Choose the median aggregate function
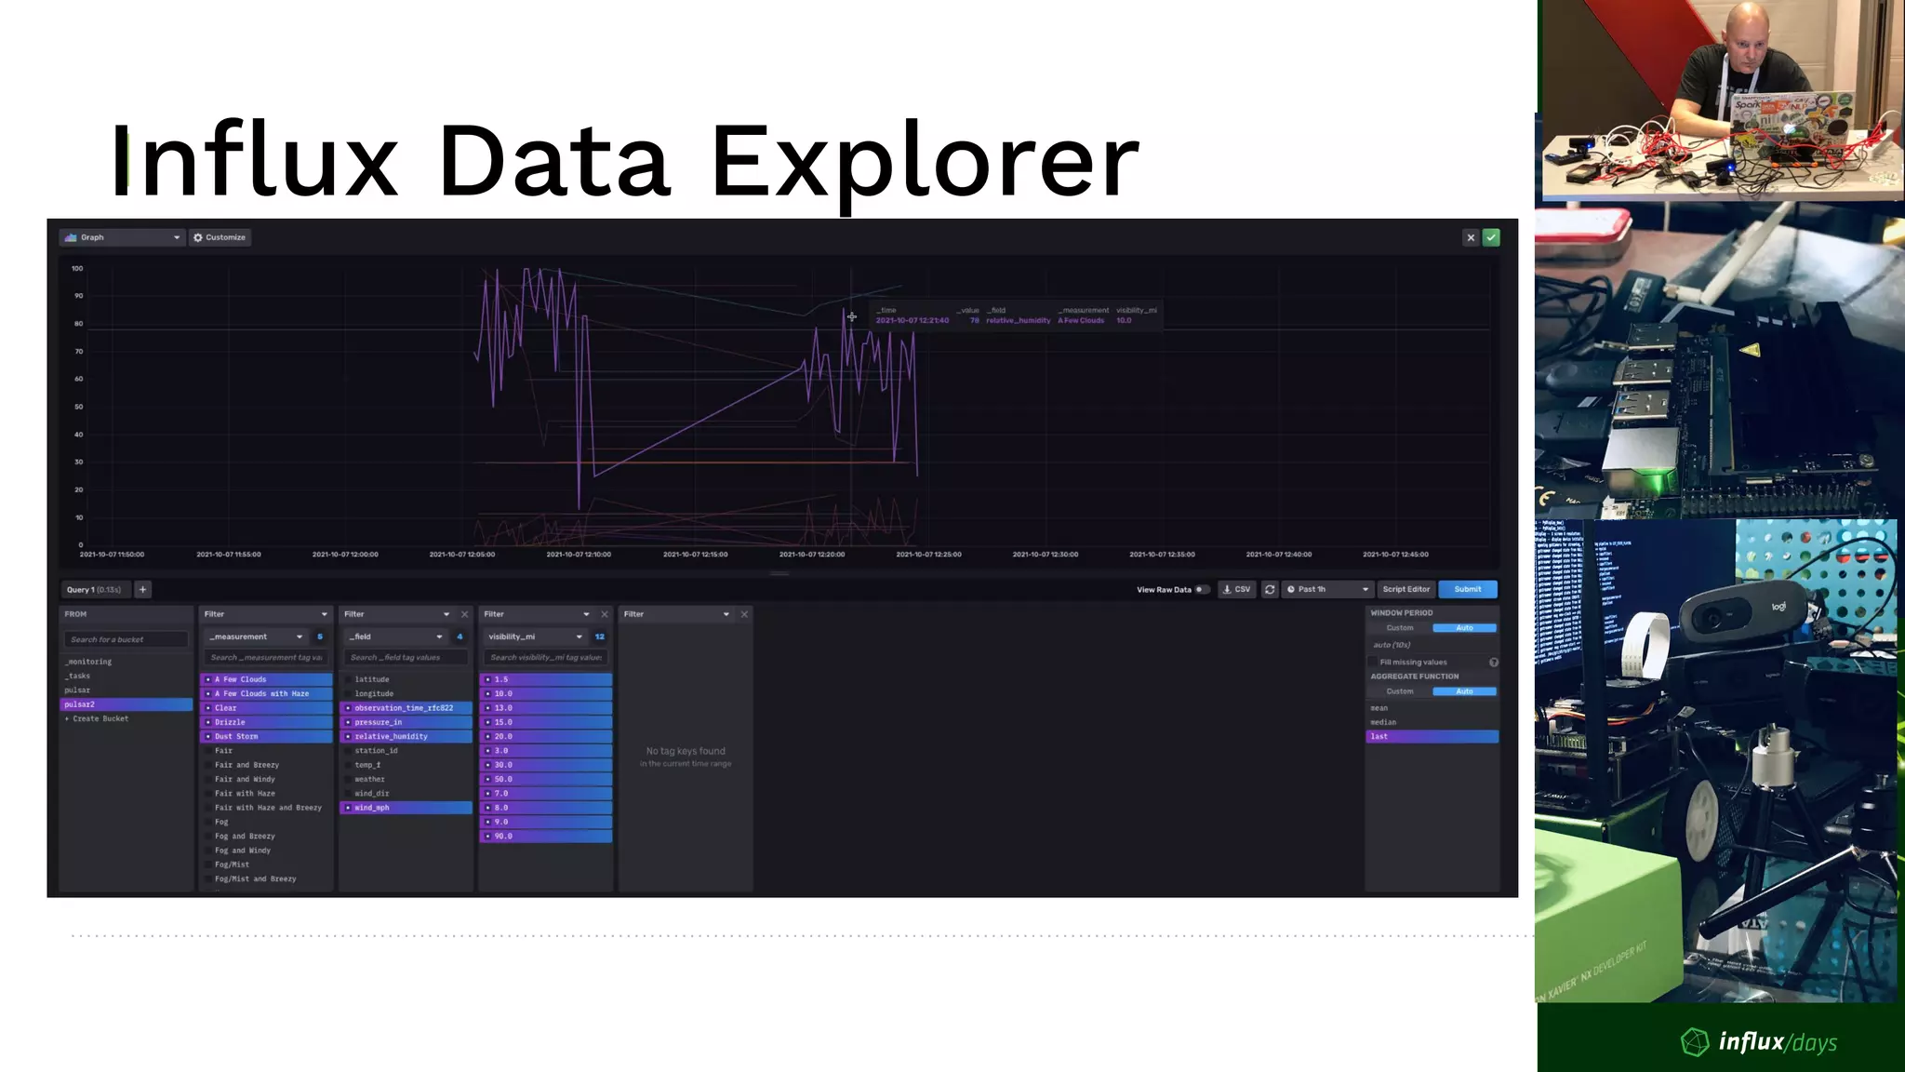This screenshot has width=1905, height=1072. pyautogui.click(x=1432, y=722)
